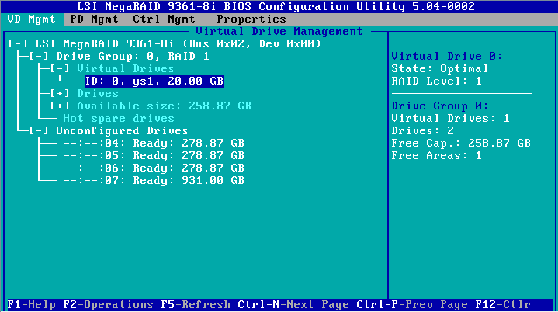The image size is (558, 312).
Task: Click the Drive Group: 0, RAID 1 label
Action: tap(133, 56)
